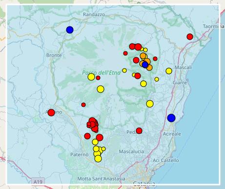Select the Aci Castello town label

(x=165, y=161)
